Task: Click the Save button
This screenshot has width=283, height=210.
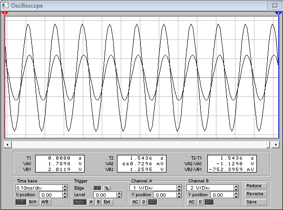Action: coord(255,202)
